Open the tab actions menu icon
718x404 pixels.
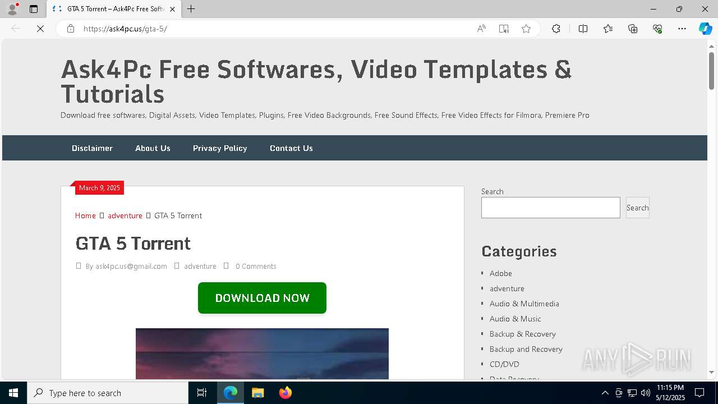point(34,9)
